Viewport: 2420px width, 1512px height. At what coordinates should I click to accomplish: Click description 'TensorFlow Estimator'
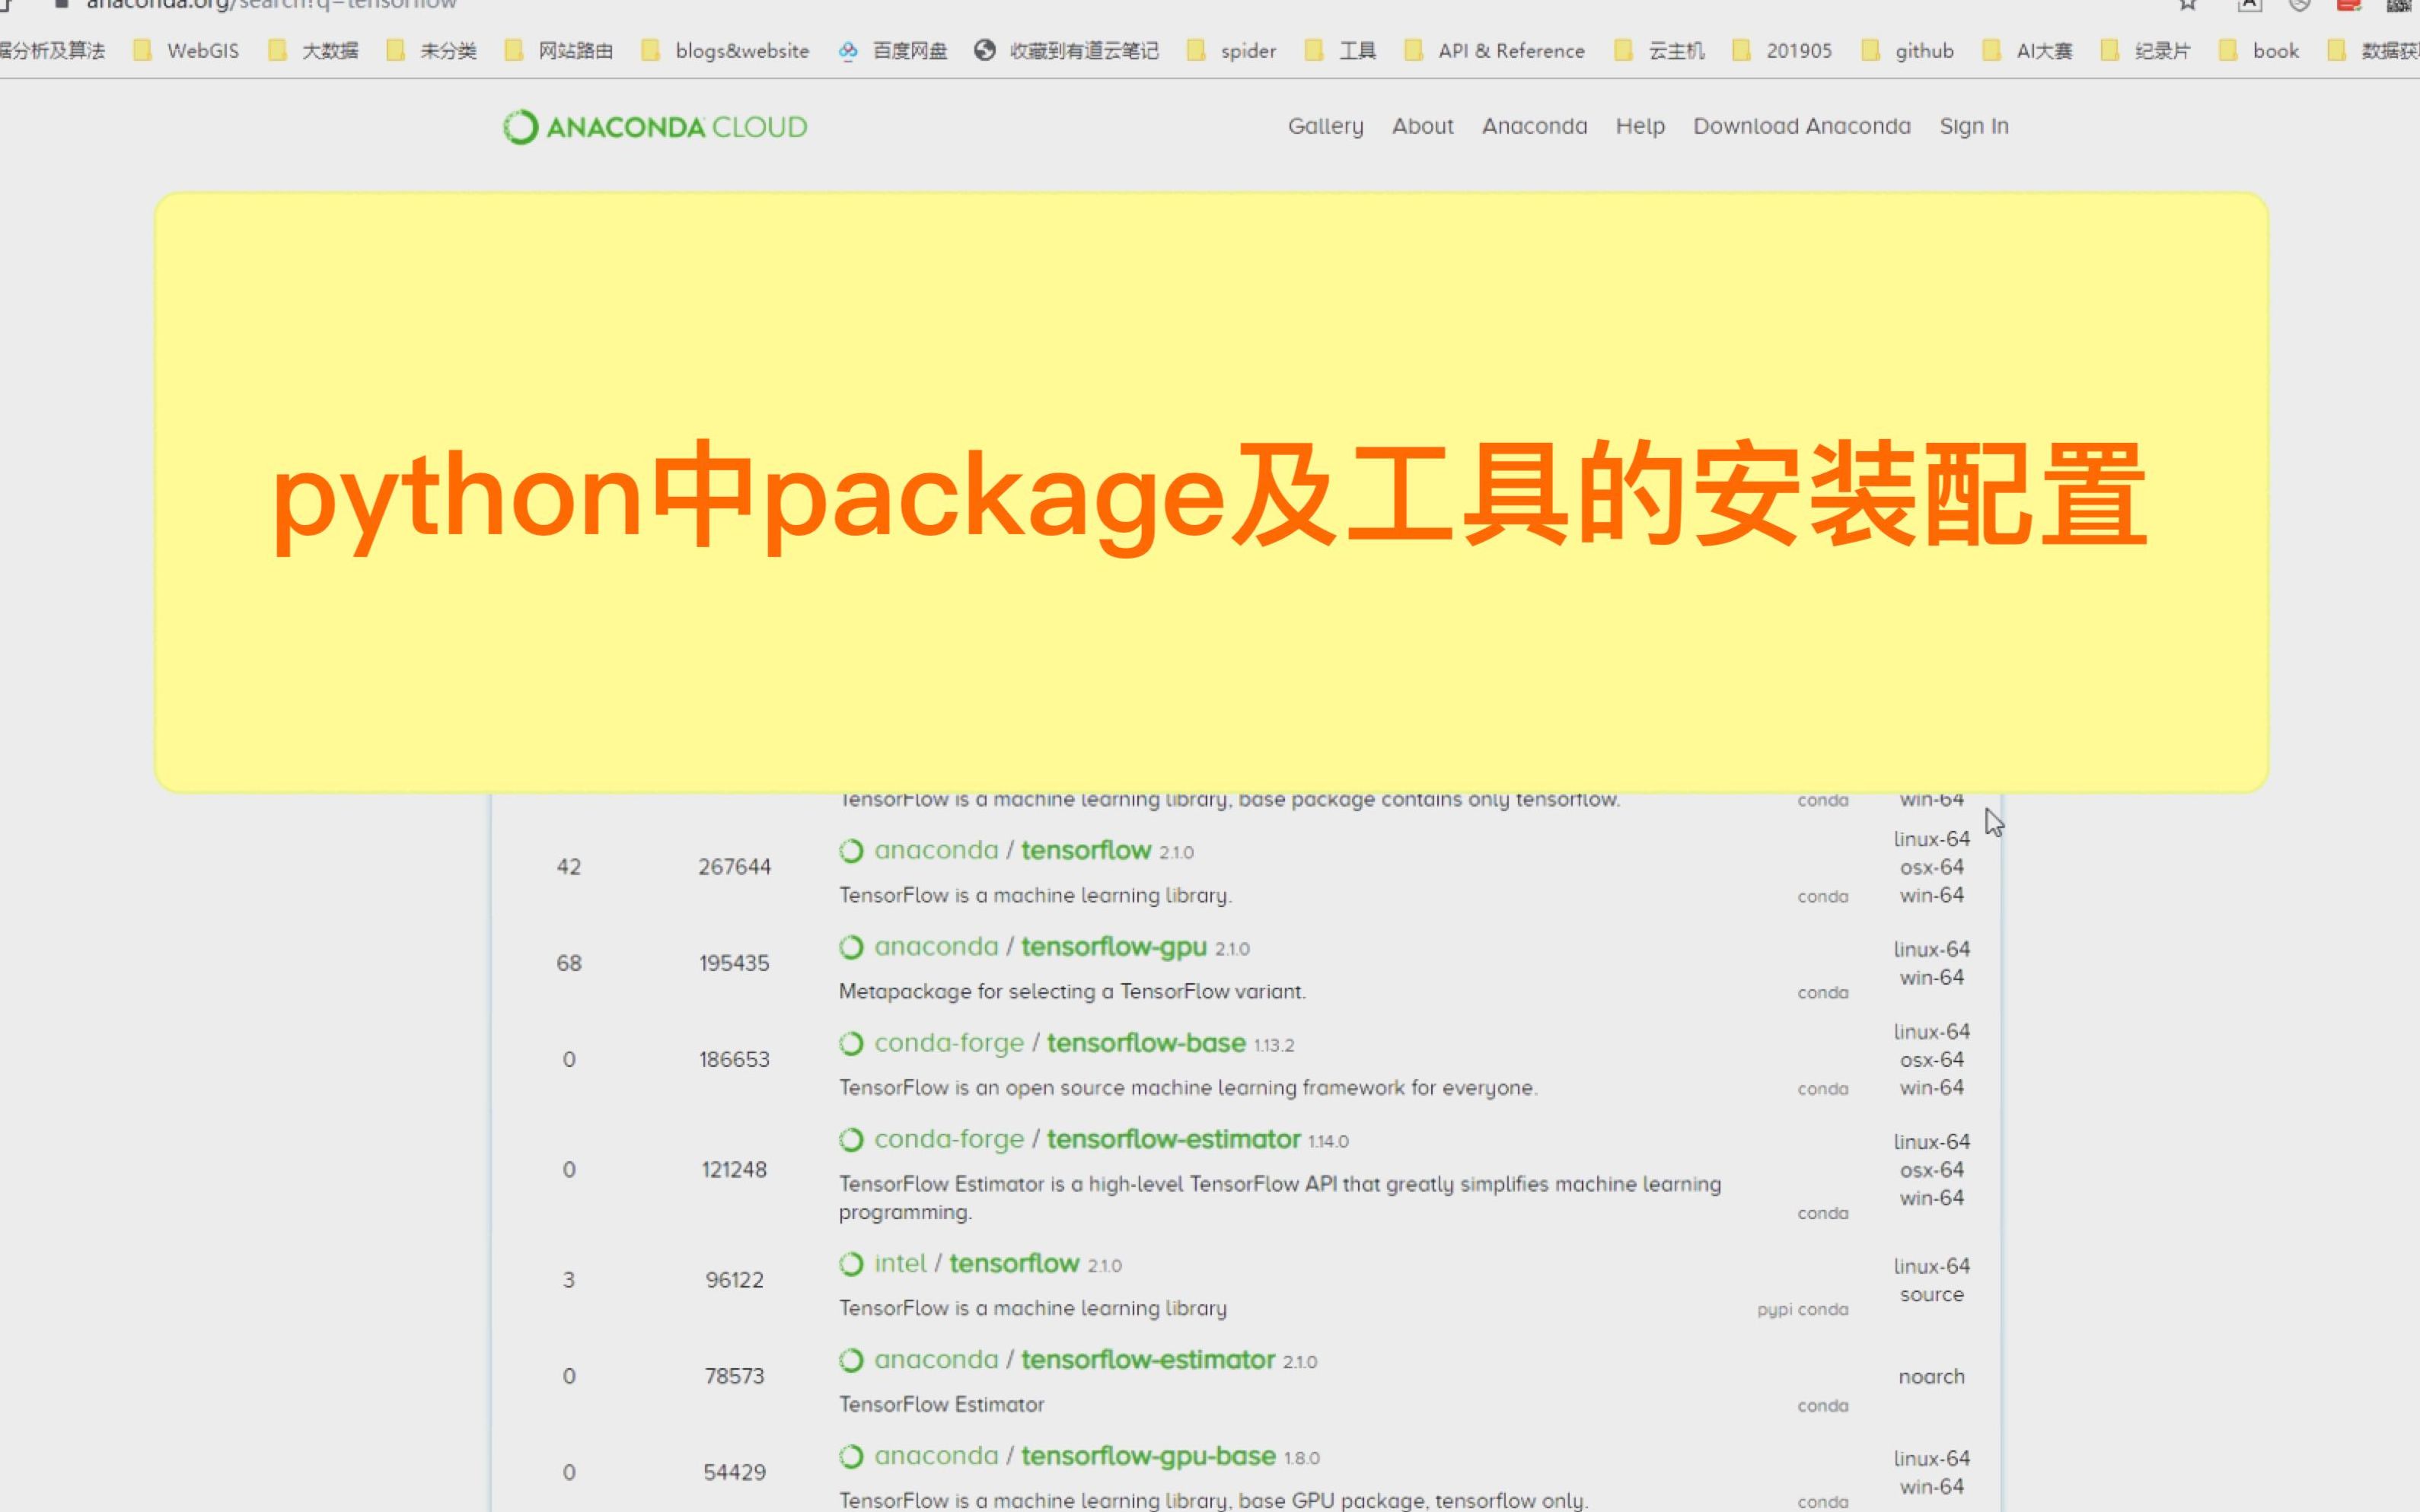pos(942,1405)
